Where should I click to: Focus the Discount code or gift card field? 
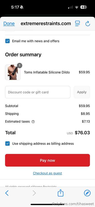click(38, 92)
